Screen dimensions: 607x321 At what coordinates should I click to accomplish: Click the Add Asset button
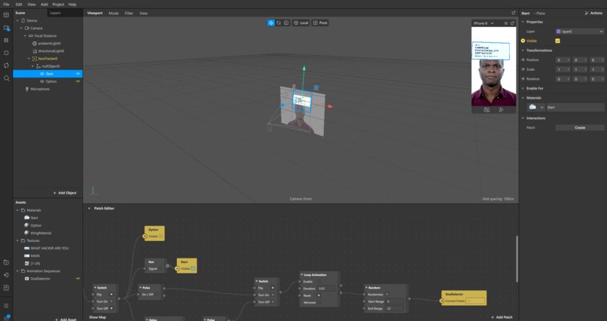point(66,319)
